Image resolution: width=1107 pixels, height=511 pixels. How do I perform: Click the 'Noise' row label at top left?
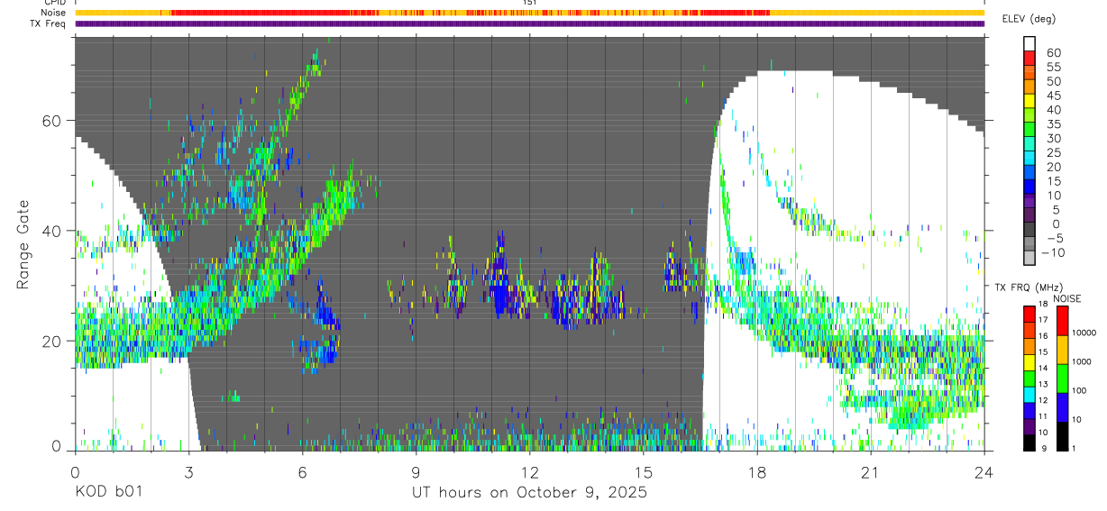click(52, 13)
